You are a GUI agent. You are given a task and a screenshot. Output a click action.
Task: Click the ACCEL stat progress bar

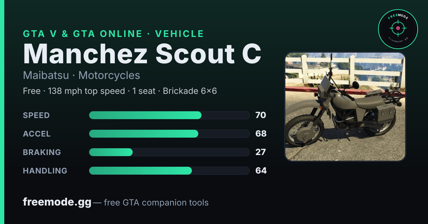tap(169, 134)
